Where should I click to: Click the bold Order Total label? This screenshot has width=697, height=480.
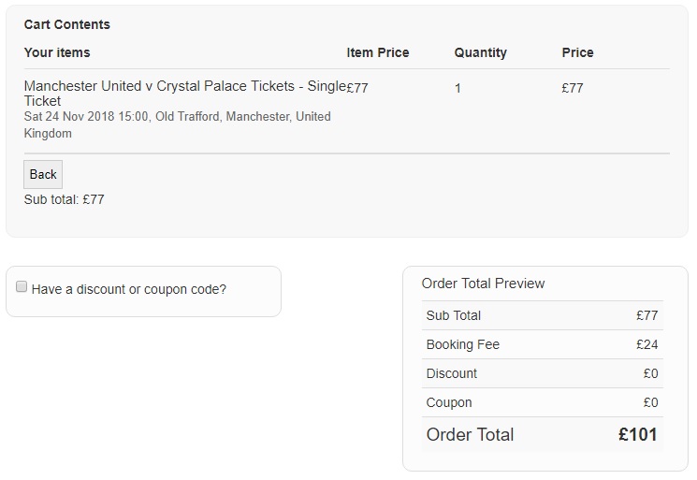470,434
